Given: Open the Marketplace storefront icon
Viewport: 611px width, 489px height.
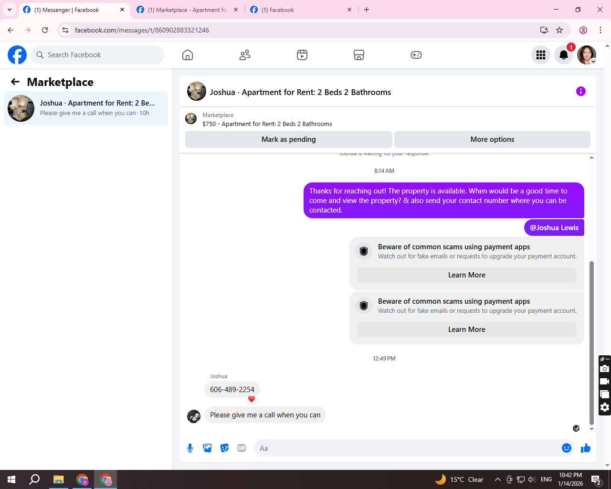Looking at the screenshot, I should coord(359,55).
